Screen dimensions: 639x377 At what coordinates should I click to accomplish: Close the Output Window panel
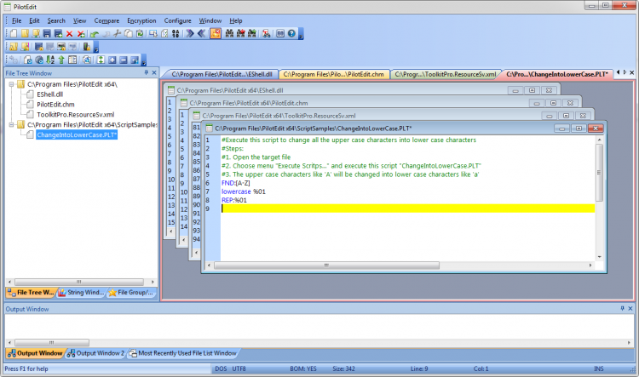click(630, 308)
